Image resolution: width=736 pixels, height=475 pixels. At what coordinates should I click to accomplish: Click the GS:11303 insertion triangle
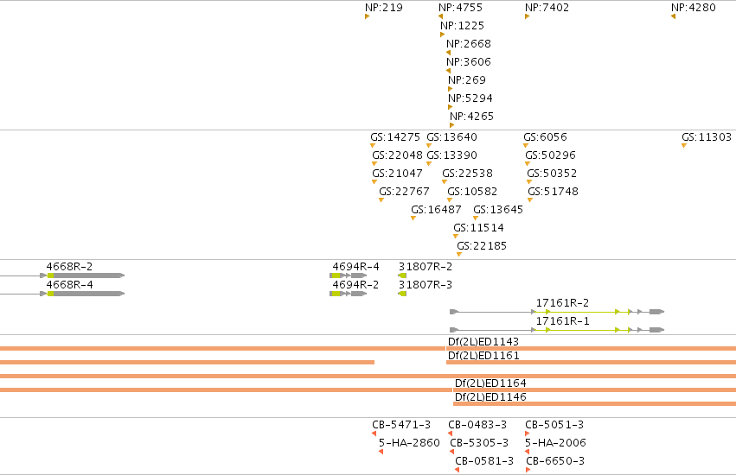pos(684,146)
